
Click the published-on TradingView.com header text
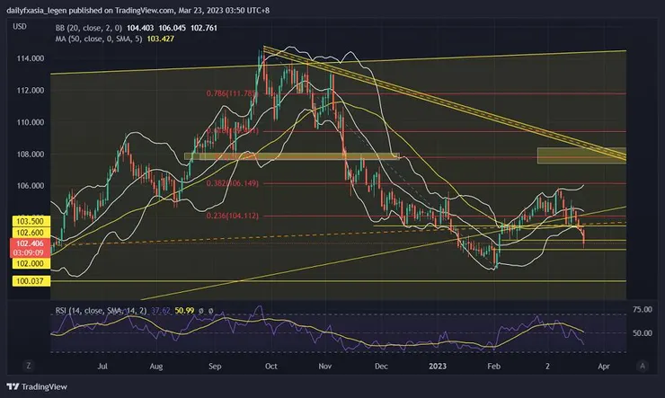click(137, 10)
